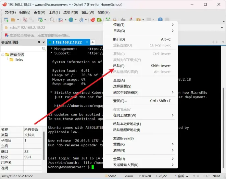This screenshot has width=226, height=179.
Task: Expand the address bar history dropdown
Action: 222,27
